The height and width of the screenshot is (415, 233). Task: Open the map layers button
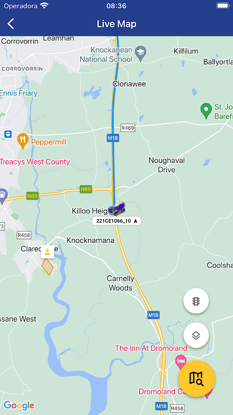[x=196, y=335]
